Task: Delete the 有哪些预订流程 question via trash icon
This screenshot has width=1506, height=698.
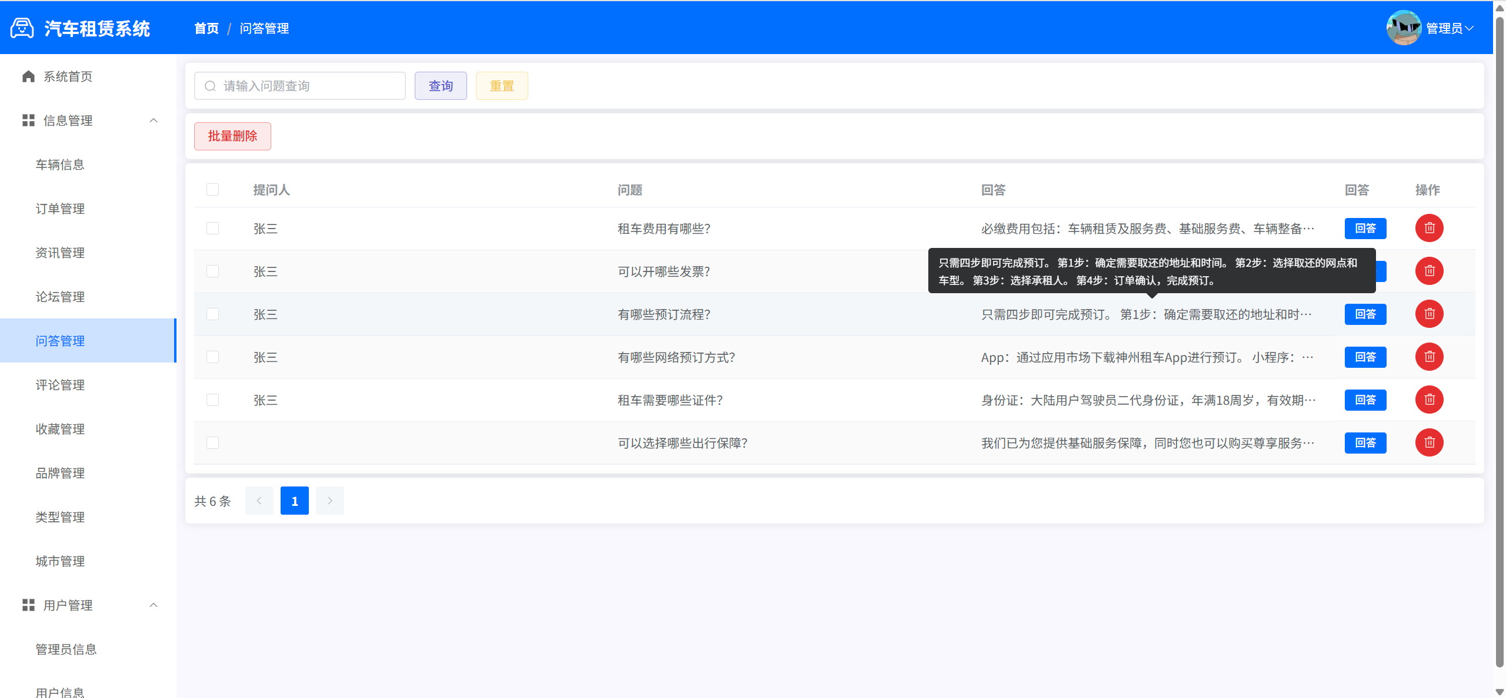Action: click(1429, 314)
